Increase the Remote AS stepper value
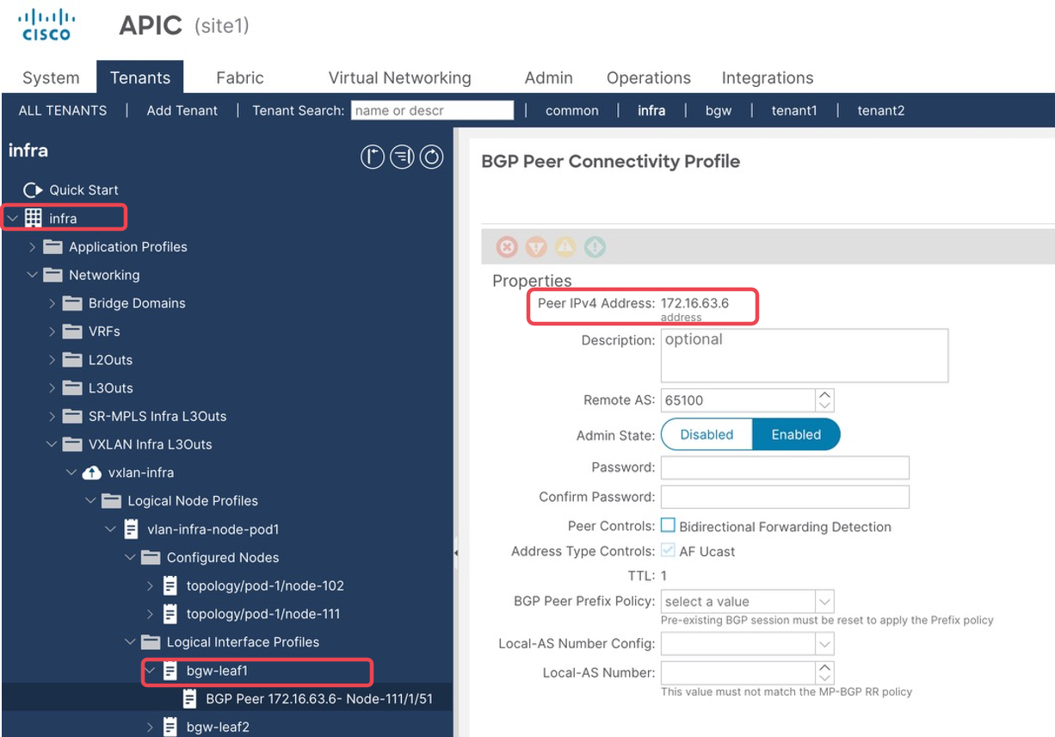Image resolution: width=1055 pixels, height=737 pixels. (x=825, y=395)
